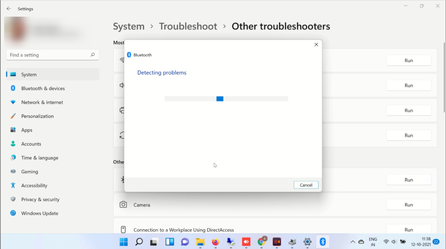Open Accounts settings

point(53,144)
